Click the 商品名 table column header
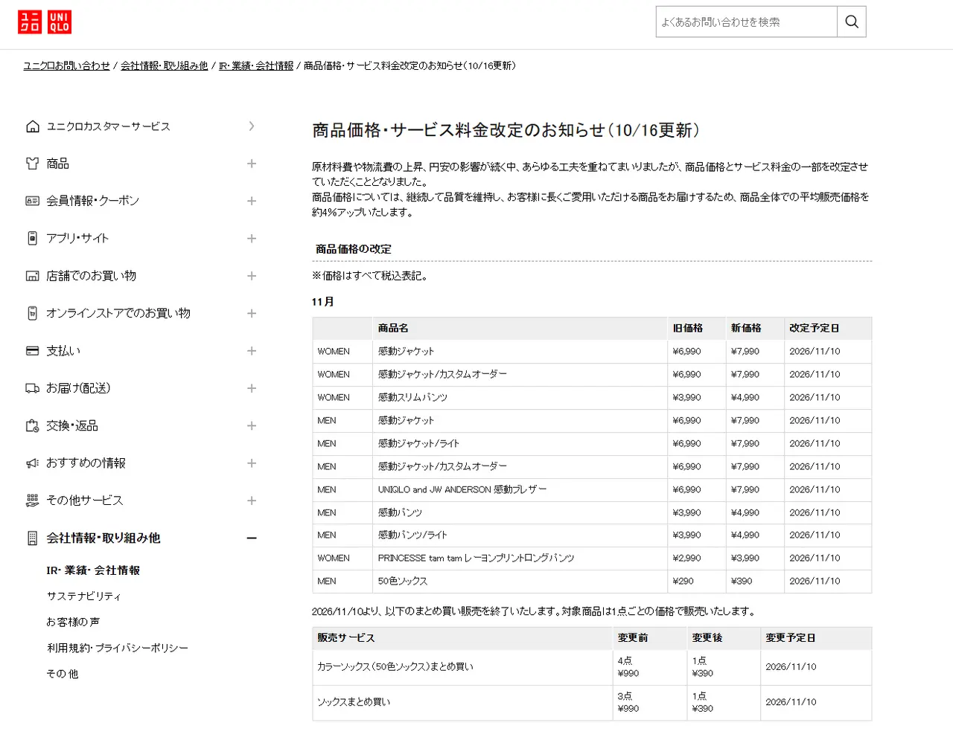Image resolution: width=953 pixels, height=734 pixels. [520, 328]
